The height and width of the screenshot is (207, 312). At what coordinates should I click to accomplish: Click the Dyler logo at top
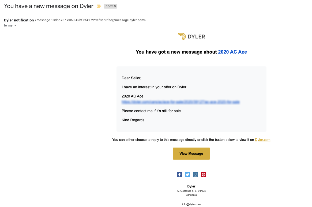tap(191, 36)
